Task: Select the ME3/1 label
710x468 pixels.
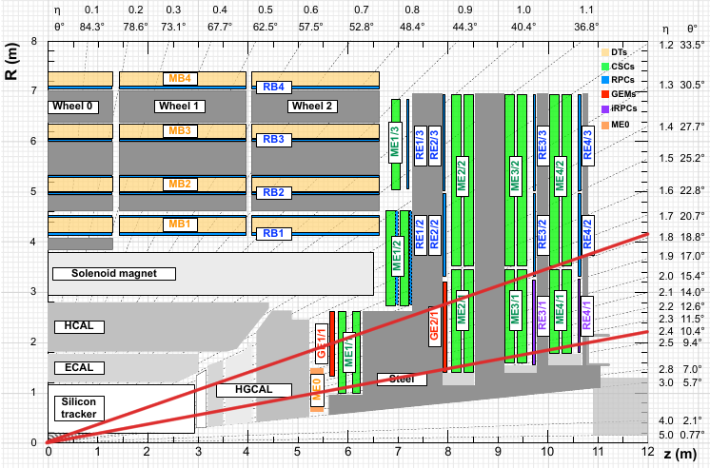Action: (515, 310)
